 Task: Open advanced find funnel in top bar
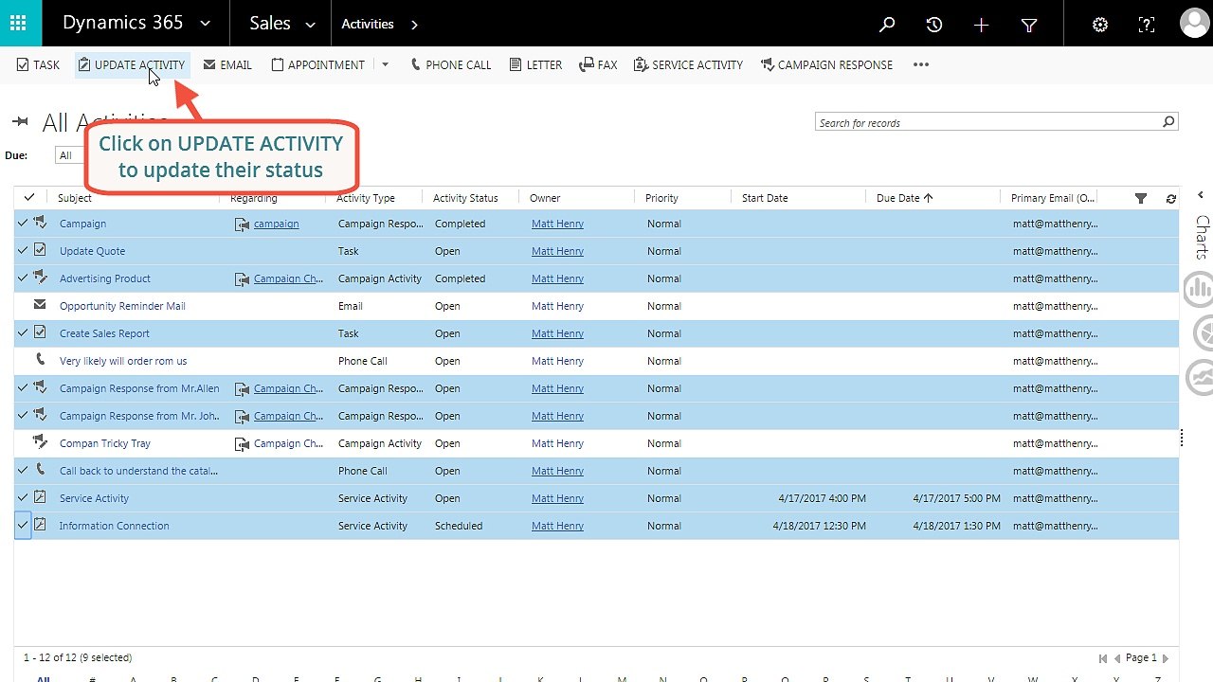pos(1029,25)
